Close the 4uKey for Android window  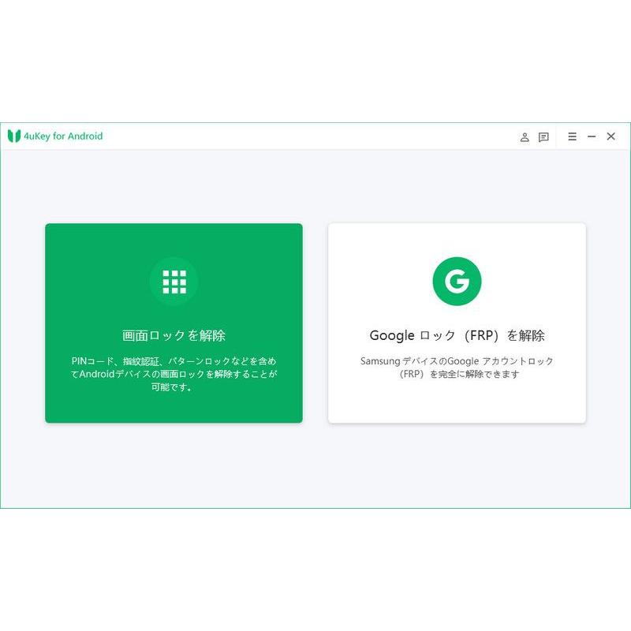(610, 136)
